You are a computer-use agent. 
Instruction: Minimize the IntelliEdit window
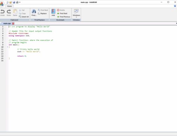[161, 2]
